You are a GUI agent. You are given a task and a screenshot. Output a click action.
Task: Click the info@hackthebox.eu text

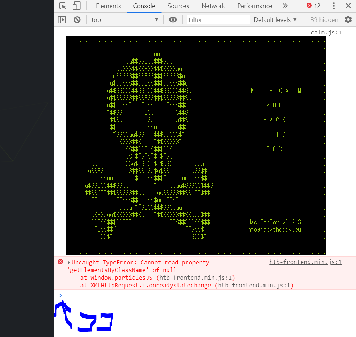[273, 230]
